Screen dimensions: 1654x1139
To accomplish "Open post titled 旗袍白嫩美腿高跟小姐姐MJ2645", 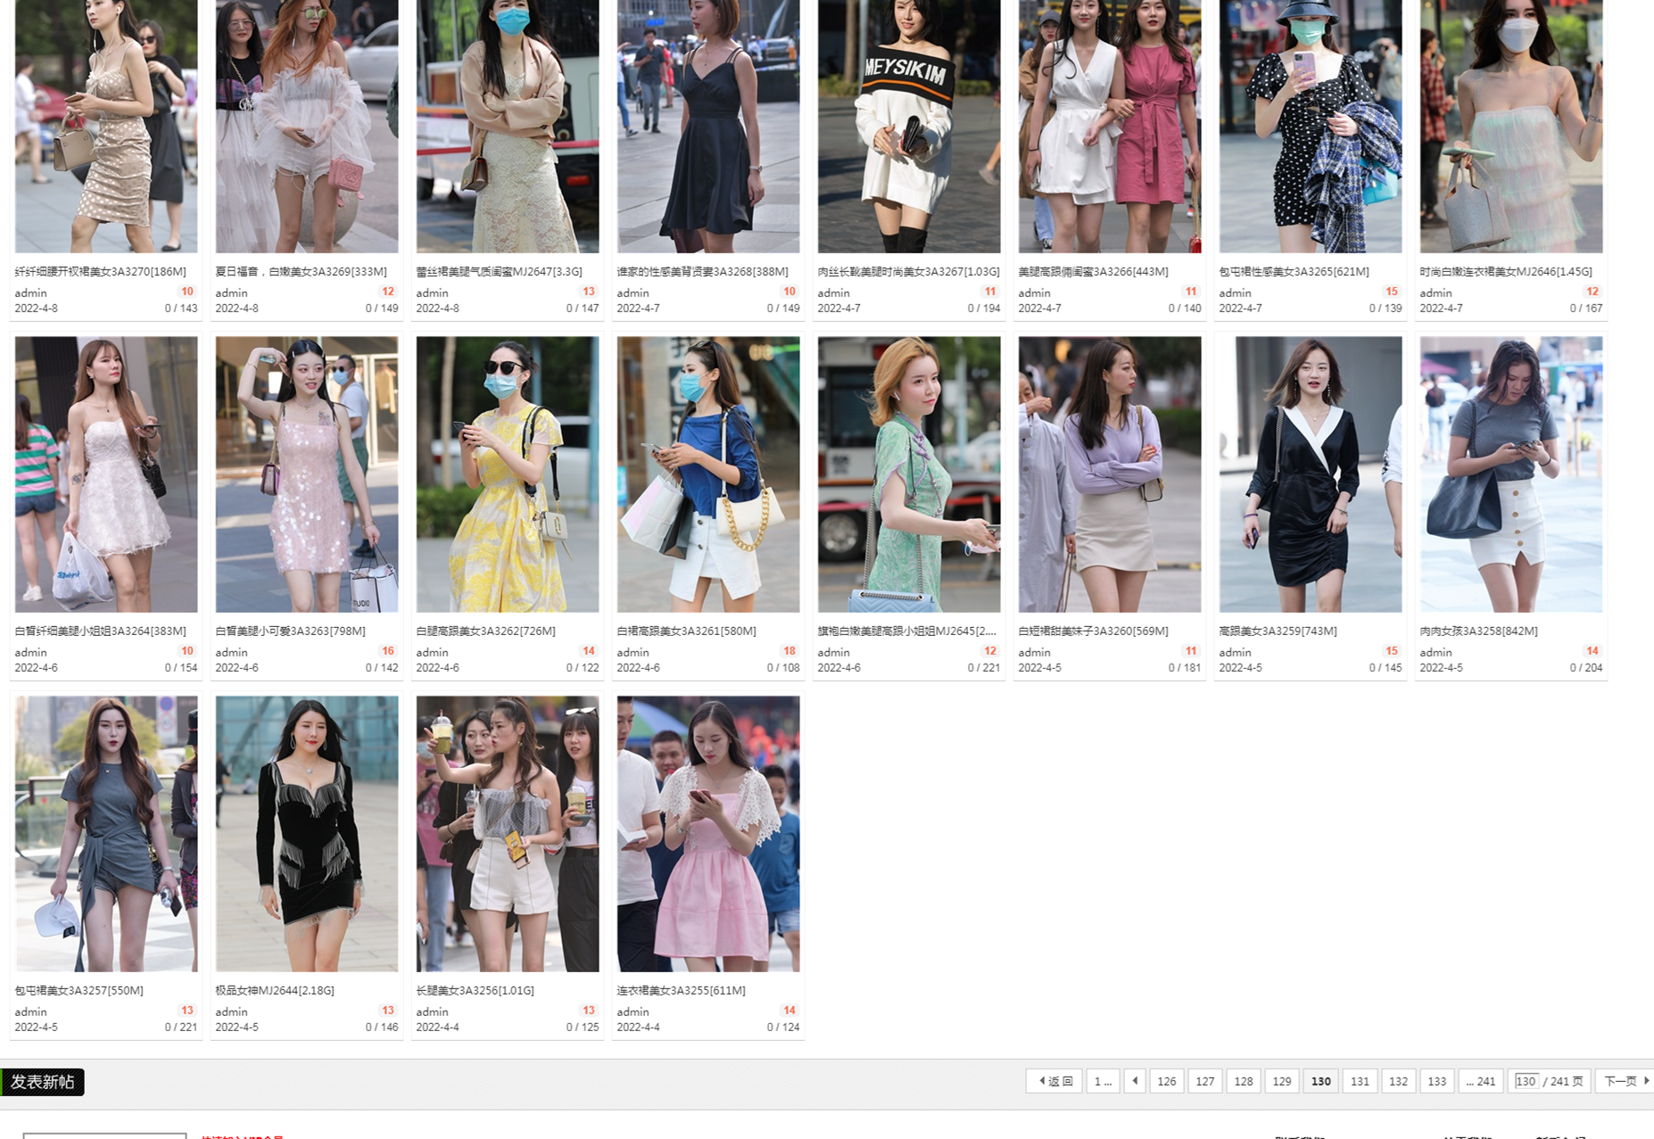I will pyautogui.click(x=906, y=631).
